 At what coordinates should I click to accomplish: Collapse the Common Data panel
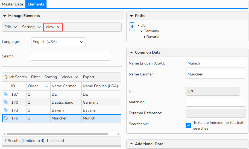[131, 52]
